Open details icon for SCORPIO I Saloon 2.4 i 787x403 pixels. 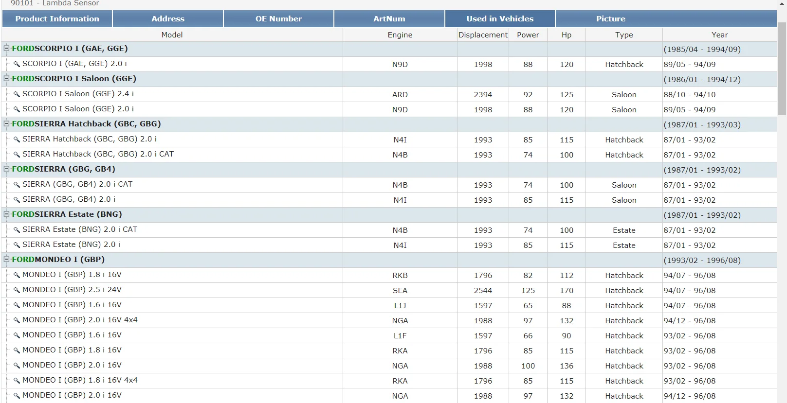coord(17,94)
